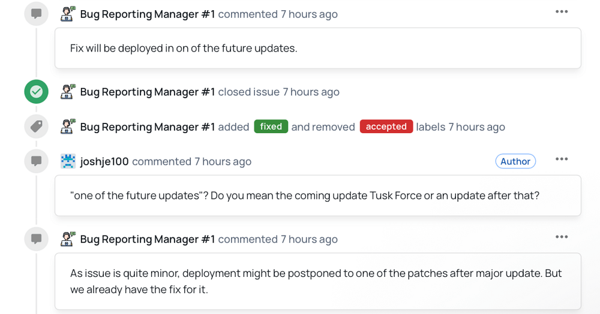Click the green closed-issue checkmark icon
Screen dimensions: 600x314
point(37,92)
